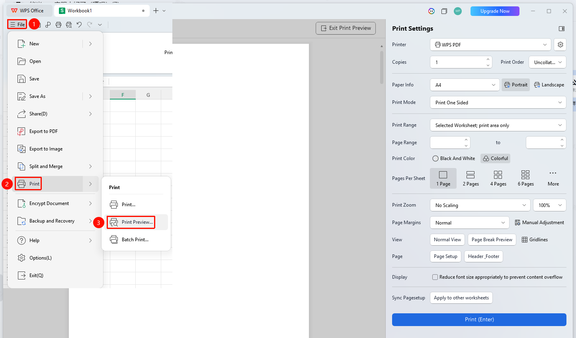Open the quick access toolbar customize arrow
Screen dimensions: 576x338
pos(100,25)
